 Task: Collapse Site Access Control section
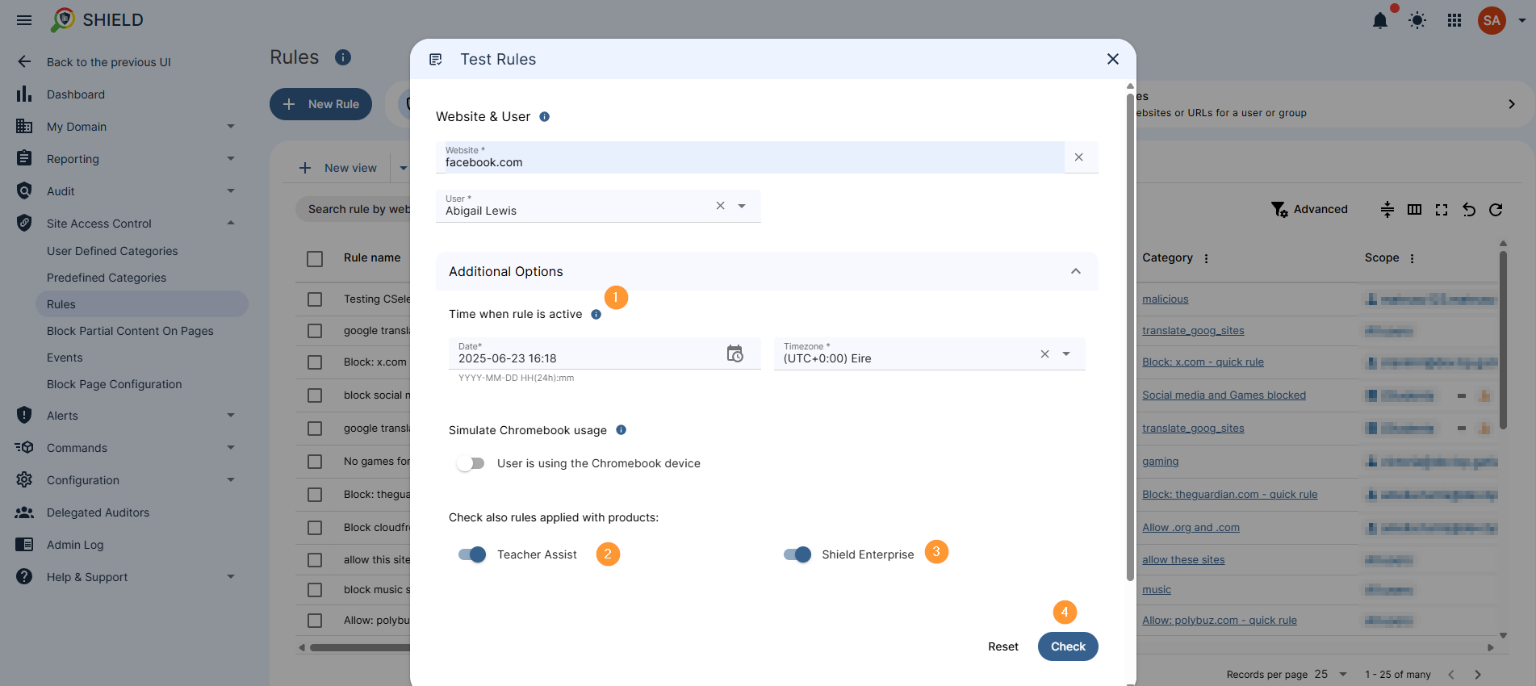(231, 224)
